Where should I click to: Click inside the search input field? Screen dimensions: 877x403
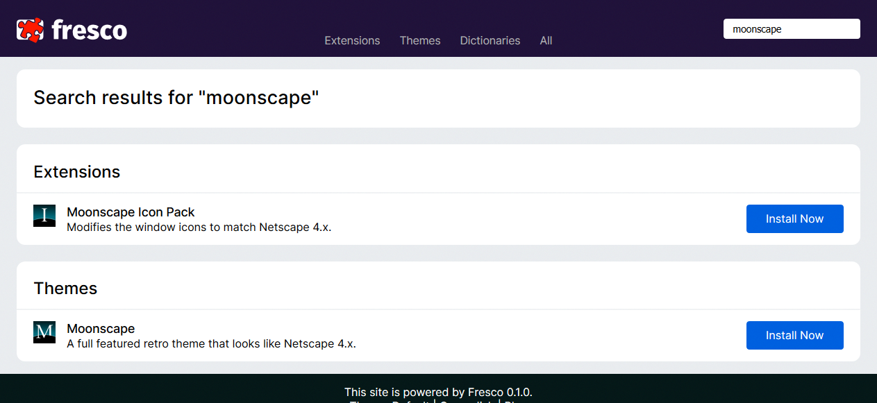(x=791, y=28)
